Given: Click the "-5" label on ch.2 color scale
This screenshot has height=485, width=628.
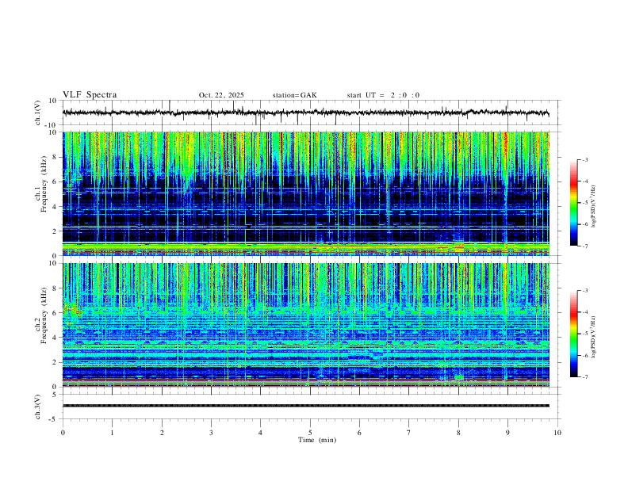Looking at the screenshot, I should (x=585, y=334).
